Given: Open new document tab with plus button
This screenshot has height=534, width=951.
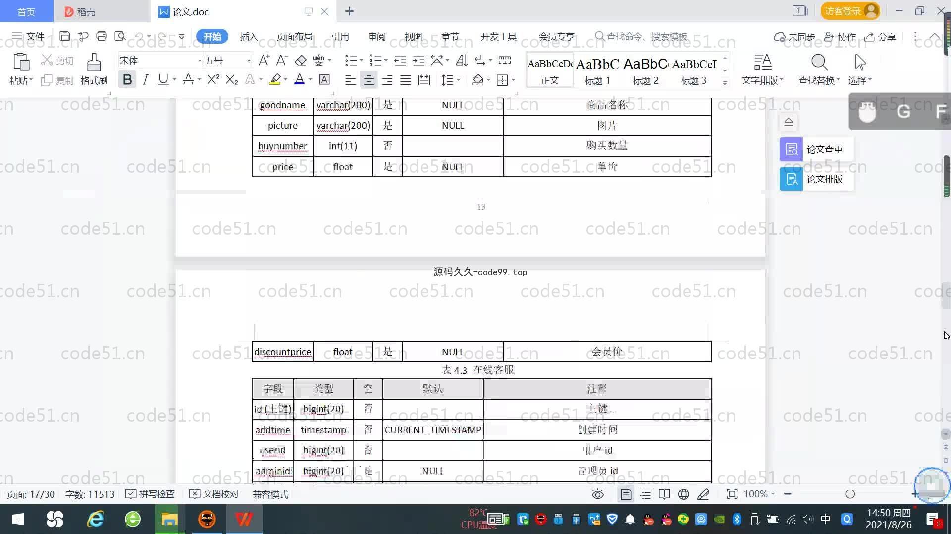Looking at the screenshot, I should (349, 11).
